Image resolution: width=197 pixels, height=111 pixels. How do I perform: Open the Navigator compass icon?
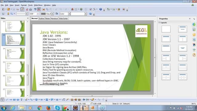tap(90, 9)
